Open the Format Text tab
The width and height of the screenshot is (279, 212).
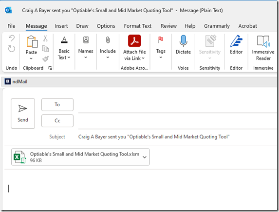pyautogui.click(x=137, y=26)
